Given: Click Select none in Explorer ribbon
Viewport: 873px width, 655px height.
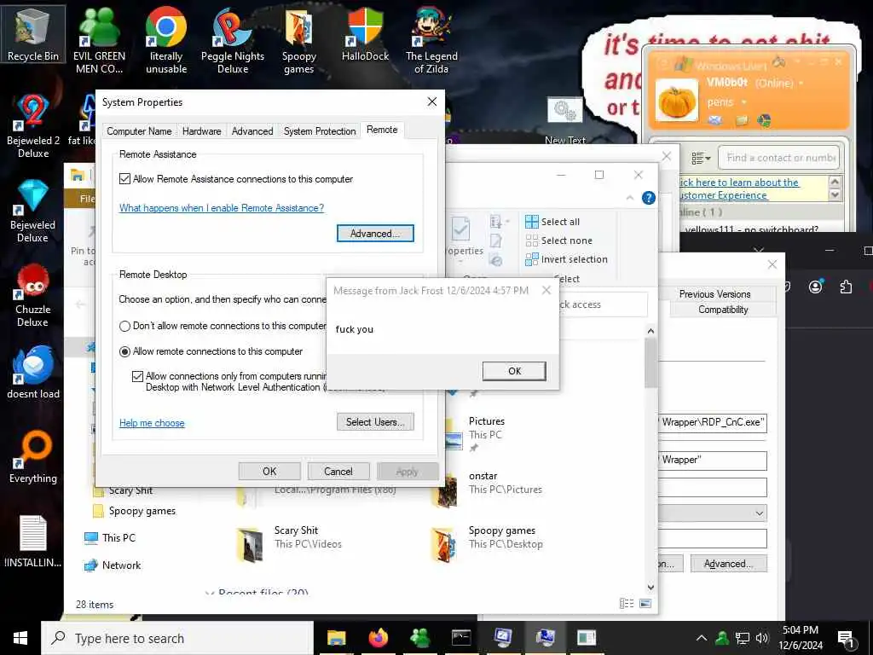Looking at the screenshot, I should pos(558,241).
